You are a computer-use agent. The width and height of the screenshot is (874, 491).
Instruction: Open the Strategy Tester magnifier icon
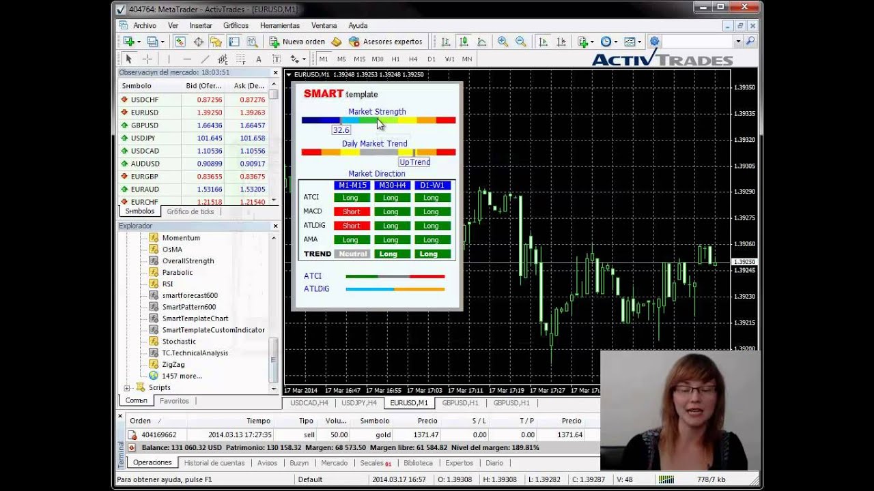(x=252, y=42)
